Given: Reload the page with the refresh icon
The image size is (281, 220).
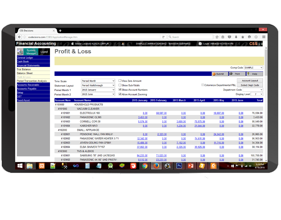Looking at the screenshot, I should click(x=163, y=37).
